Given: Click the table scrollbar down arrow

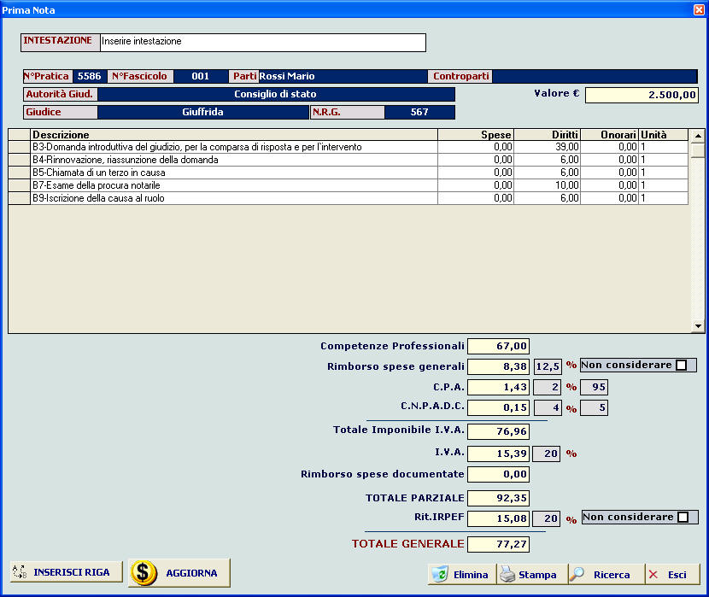Looking at the screenshot, I should click(x=698, y=326).
